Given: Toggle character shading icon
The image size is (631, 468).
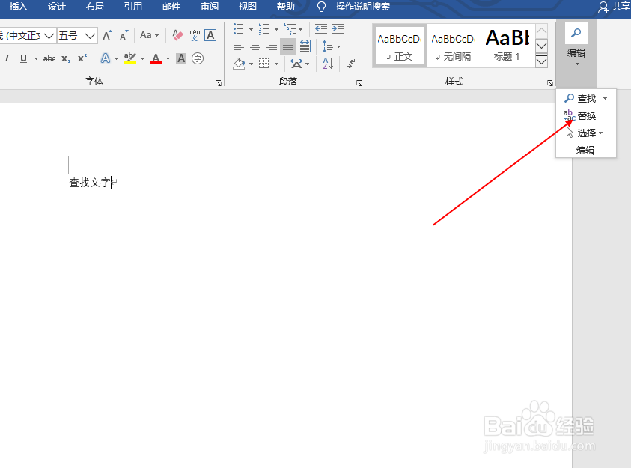Looking at the screenshot, I should coord(181,58).
